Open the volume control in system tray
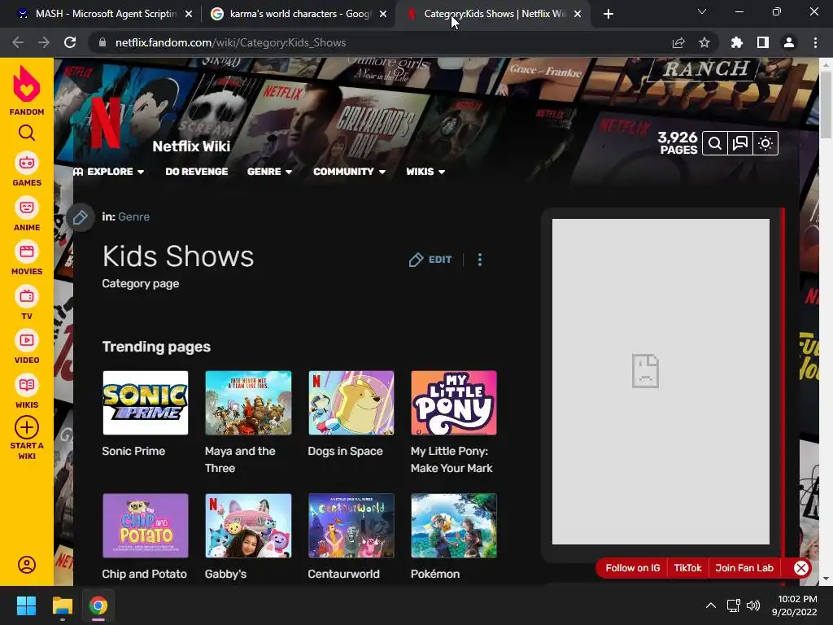This screenshot has width=833, height=625. pyautogui.click(x=752, y=605)
